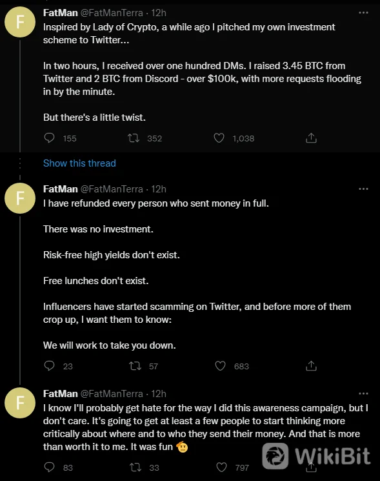Like the tweet with 1,038 likes
This screenshot has height=481, width=380.
click(219, 138)
